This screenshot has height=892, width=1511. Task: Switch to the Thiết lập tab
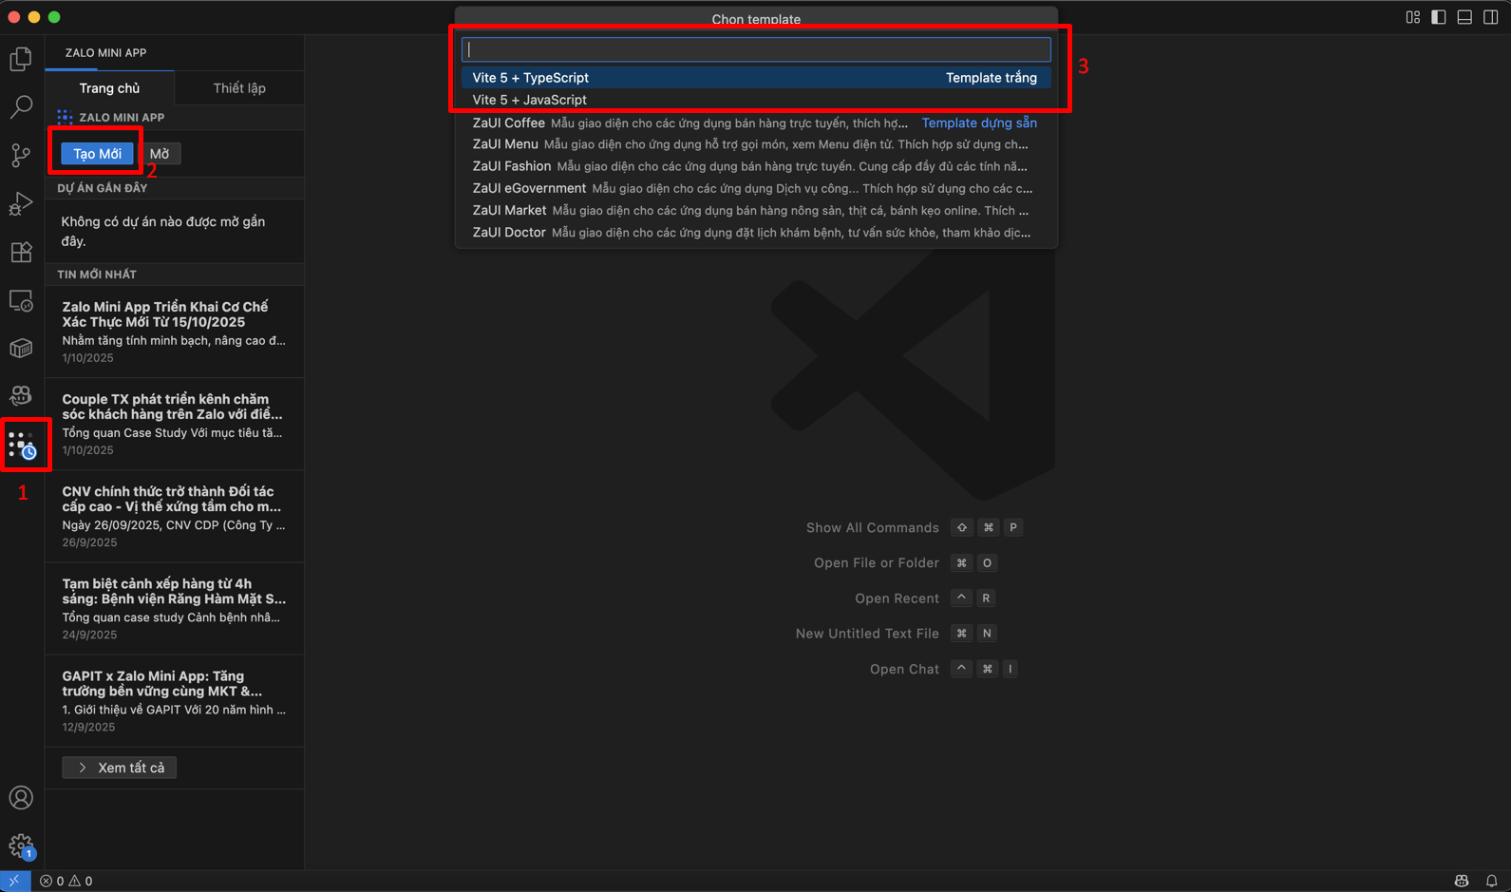coord(239,88)
